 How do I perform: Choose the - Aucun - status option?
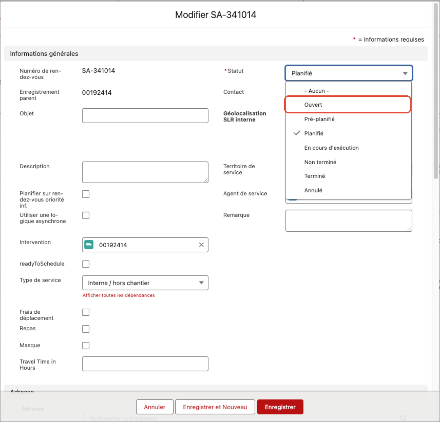pyautogui.click(x=348, y=91)
